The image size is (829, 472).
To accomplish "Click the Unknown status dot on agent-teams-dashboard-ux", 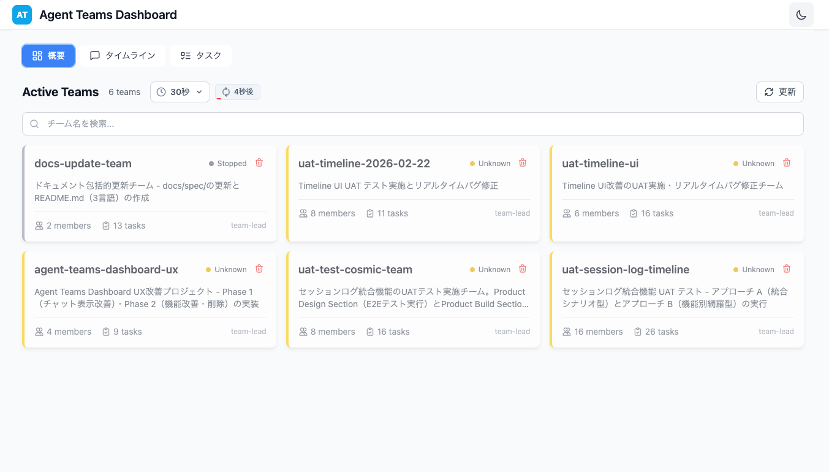I will (x=207, y=268).
